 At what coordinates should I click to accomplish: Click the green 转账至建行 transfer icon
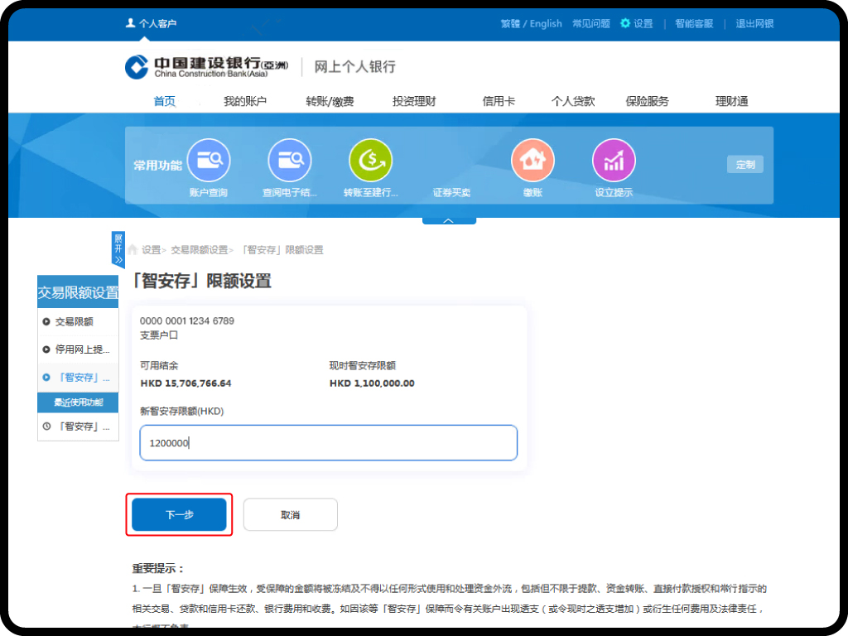tap(370, 161)
